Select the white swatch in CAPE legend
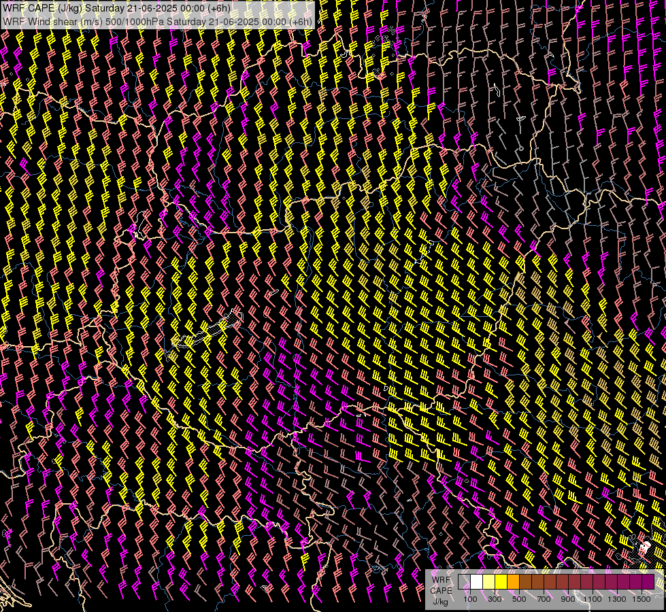 [477, 581]
